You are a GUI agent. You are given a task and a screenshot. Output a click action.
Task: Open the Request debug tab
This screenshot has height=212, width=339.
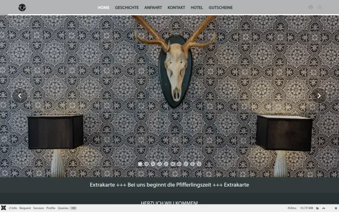[25, 208]
